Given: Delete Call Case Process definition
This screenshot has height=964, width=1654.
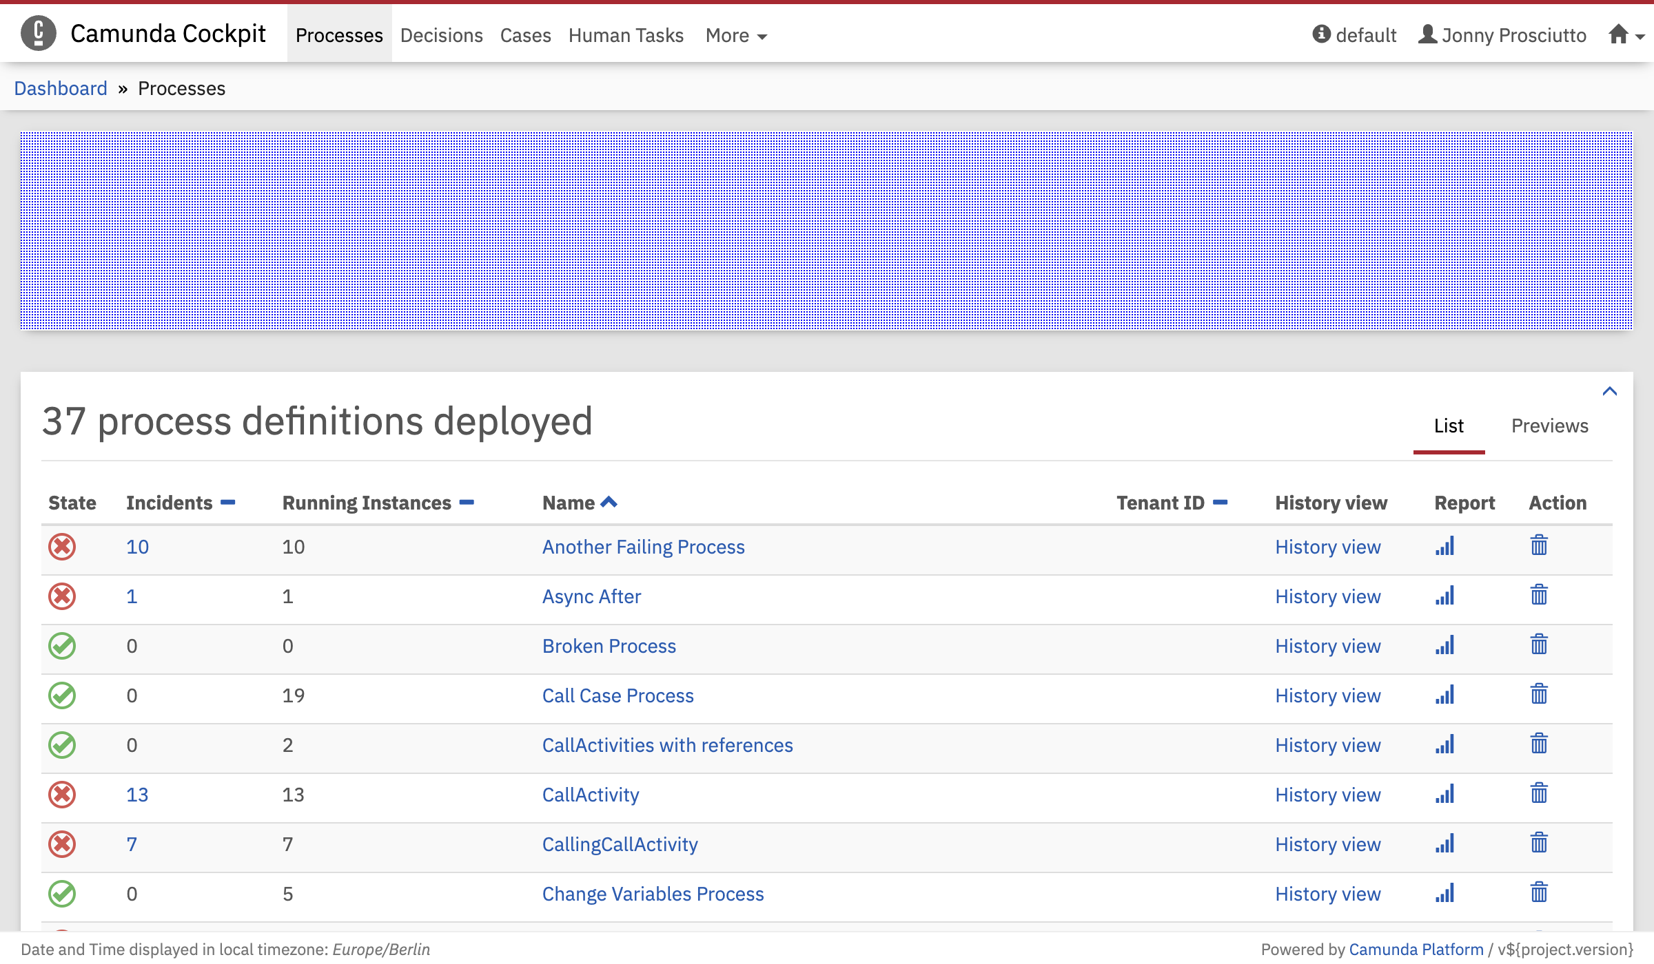Looking at the screenshot, I should click(x=1539, y=694).
